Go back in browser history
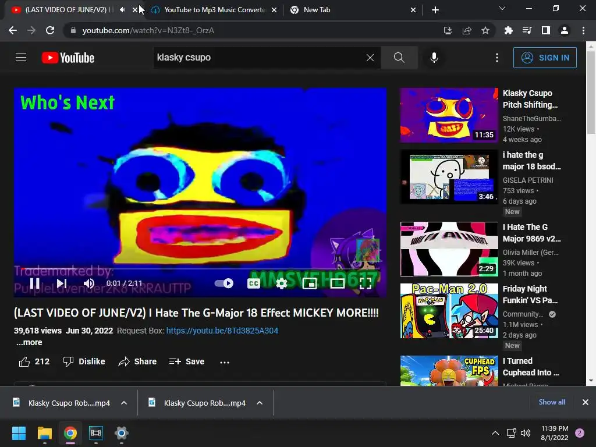The height and width of the screenshot is (447, 596). tap(13, 30)
